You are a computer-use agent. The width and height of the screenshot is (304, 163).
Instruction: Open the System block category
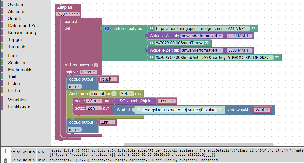tap(15, 4)
